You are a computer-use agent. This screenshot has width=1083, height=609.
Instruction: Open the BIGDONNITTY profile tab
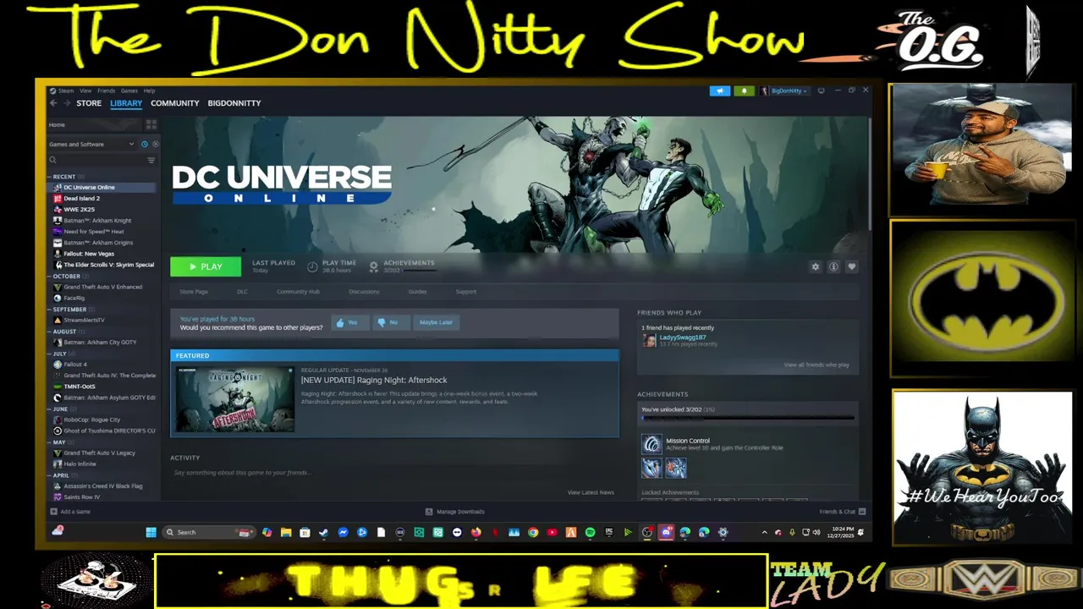tap(234, 103)
